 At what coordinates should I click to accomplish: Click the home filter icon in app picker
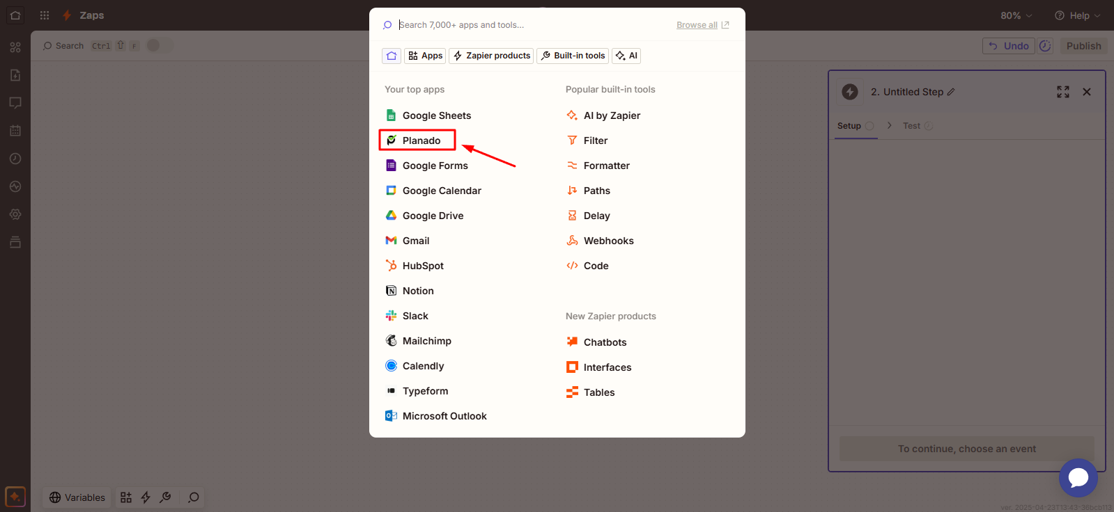point(392,56)
